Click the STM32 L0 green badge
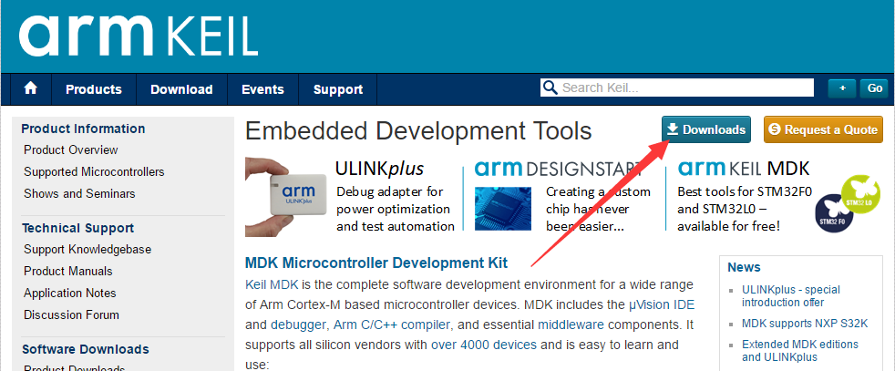Image resolution: width=895 pixels, height=371 pixels. 860,195
